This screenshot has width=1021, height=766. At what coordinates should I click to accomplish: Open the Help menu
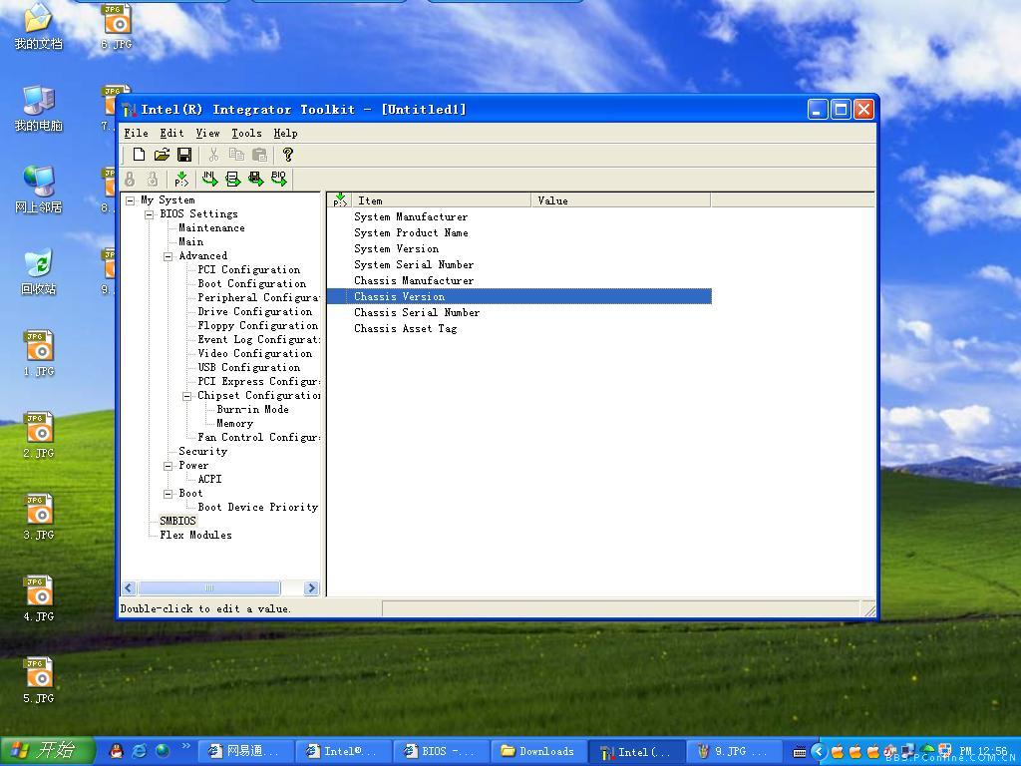pyautogui.click(x=285, y=133)
